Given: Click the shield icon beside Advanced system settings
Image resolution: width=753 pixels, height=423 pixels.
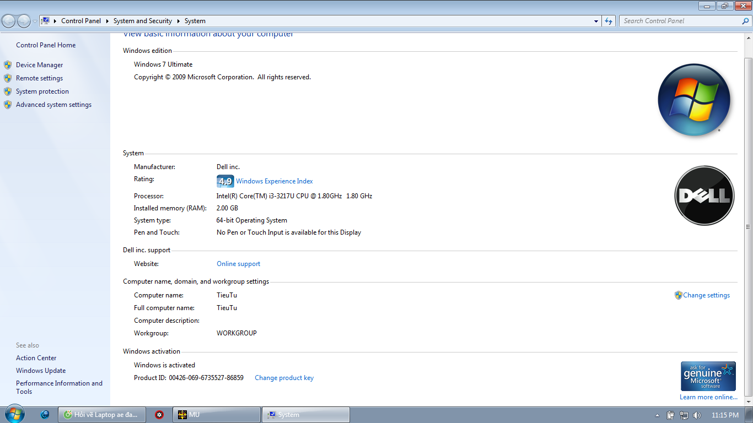Looking at the screenshot, I should pyautogui.click(x=8, y=105).
